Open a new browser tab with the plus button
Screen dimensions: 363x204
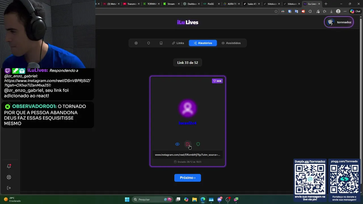click(x=326, y=4)
